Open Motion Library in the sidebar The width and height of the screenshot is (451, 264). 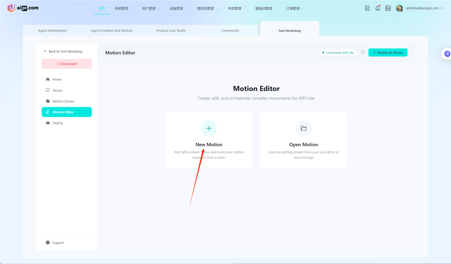pos(67,101)
